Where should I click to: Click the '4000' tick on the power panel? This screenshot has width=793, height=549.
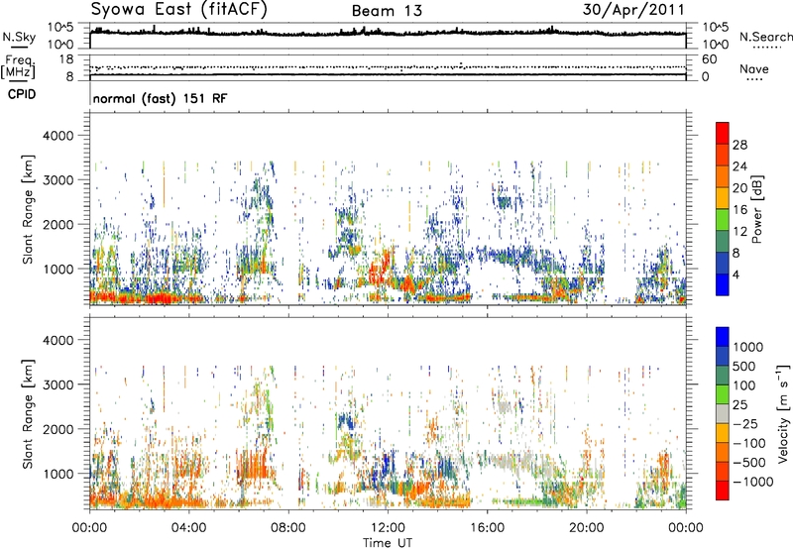pyautogui.click(x=58, y=136)
